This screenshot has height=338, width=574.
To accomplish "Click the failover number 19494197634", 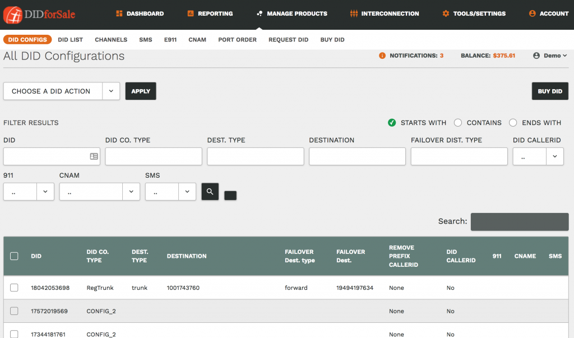I will point(355,288).
